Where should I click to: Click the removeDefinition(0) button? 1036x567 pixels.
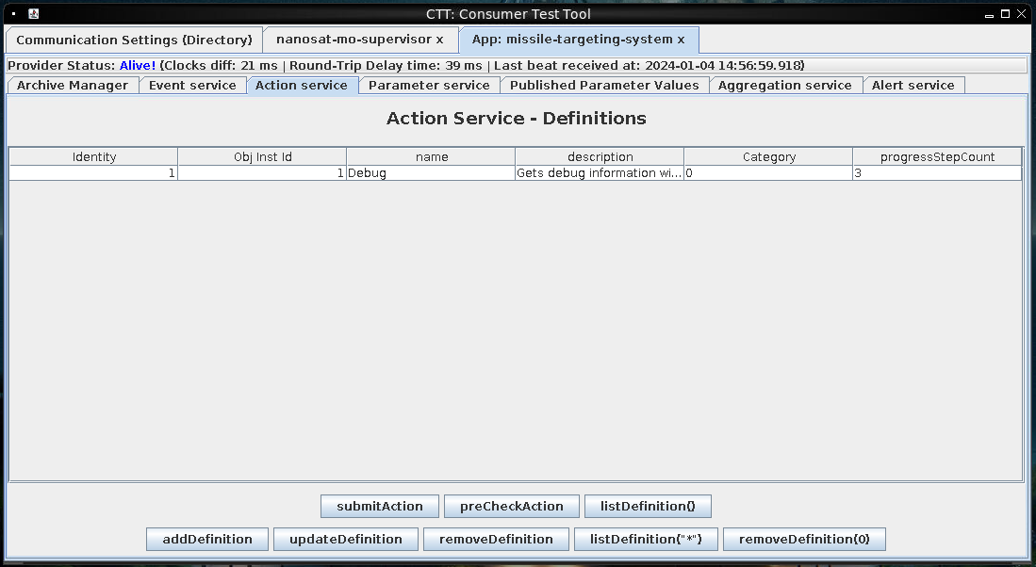(x=804, y=540)
